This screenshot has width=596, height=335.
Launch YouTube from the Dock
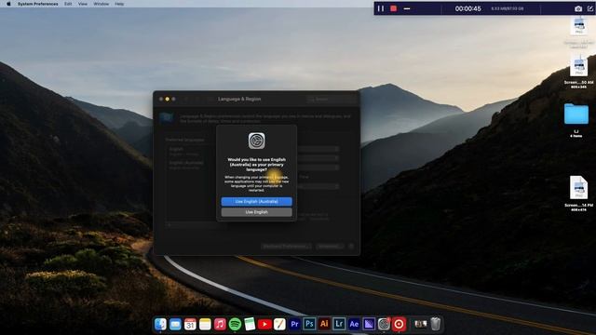point(264,324)
